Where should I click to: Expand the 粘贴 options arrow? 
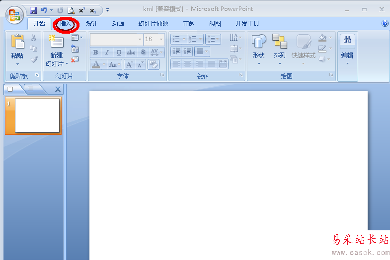point(17,64)
